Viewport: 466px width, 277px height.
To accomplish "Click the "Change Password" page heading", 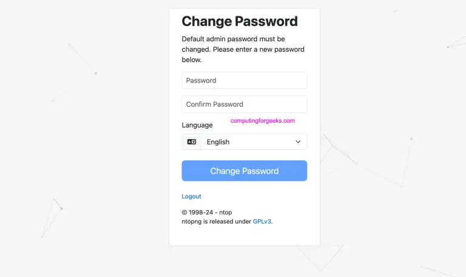I will point(240,21).
